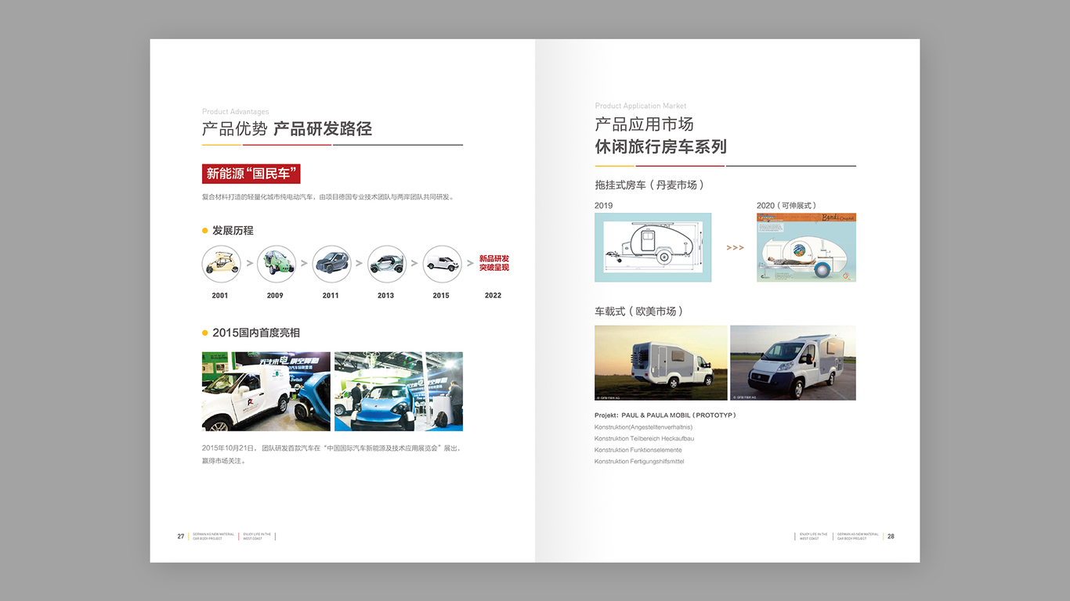
Task: Click right page footer GERMAN KG NEW MATERIAL
Action: point(859,537)
